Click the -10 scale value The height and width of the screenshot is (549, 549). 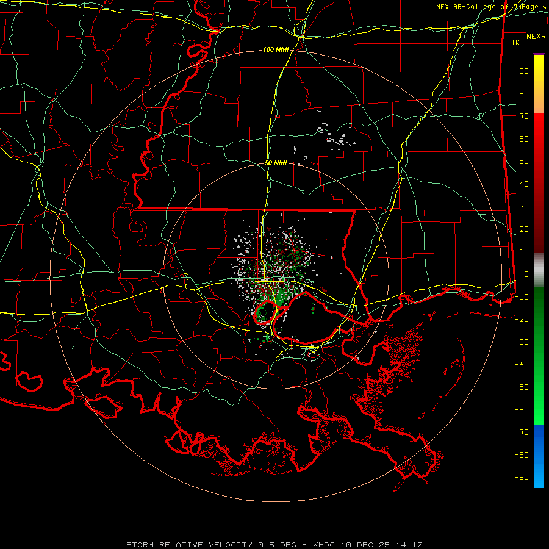522,297
